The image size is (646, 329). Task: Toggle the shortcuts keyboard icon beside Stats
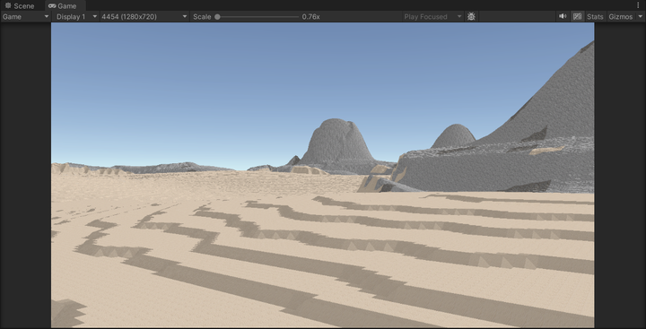coord(577,16)
